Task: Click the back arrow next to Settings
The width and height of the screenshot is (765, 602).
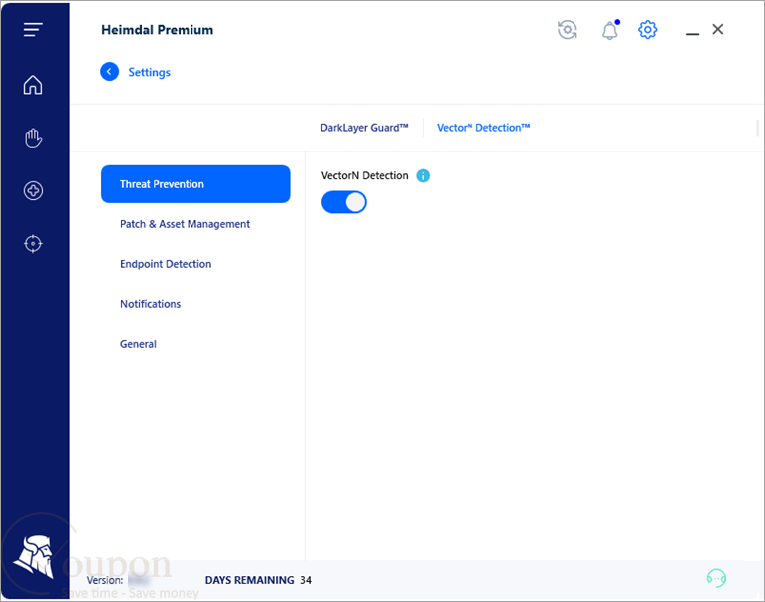Action: click(110, 72)
